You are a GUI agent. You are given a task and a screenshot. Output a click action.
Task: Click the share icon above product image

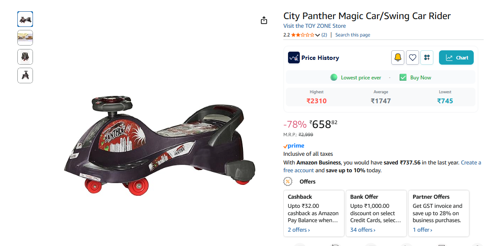264,20
